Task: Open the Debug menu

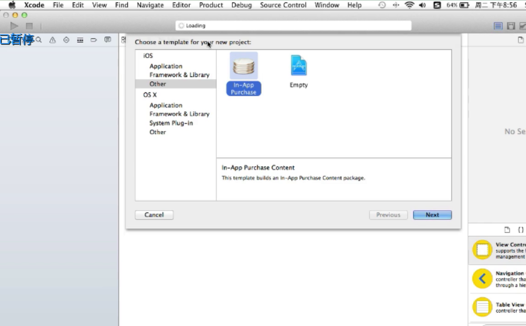Action: point(242,5)
